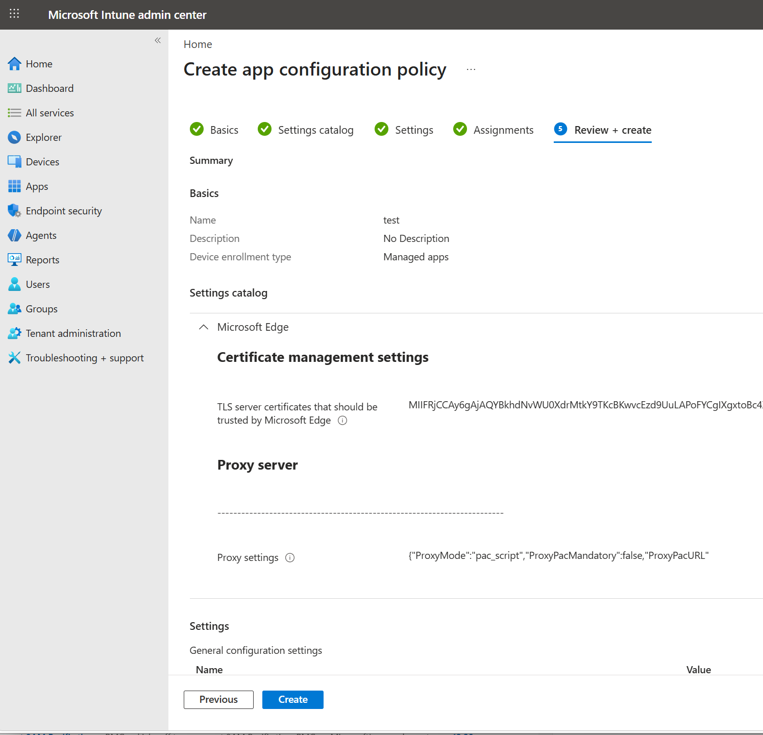763x735 pixels.
Task: Click the 'General configuration settings' label
Action: [256, 650]
